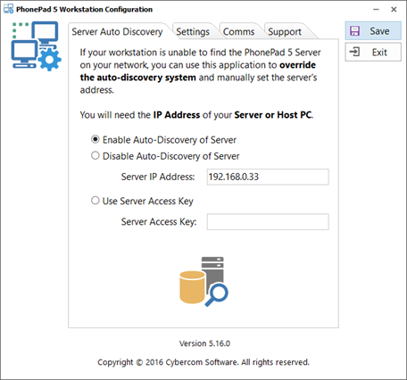Click the Exit arrow icon
Image resolution: width=407 pixels, height=380 pixels.
pyautogui.click(x=354, y=52)
